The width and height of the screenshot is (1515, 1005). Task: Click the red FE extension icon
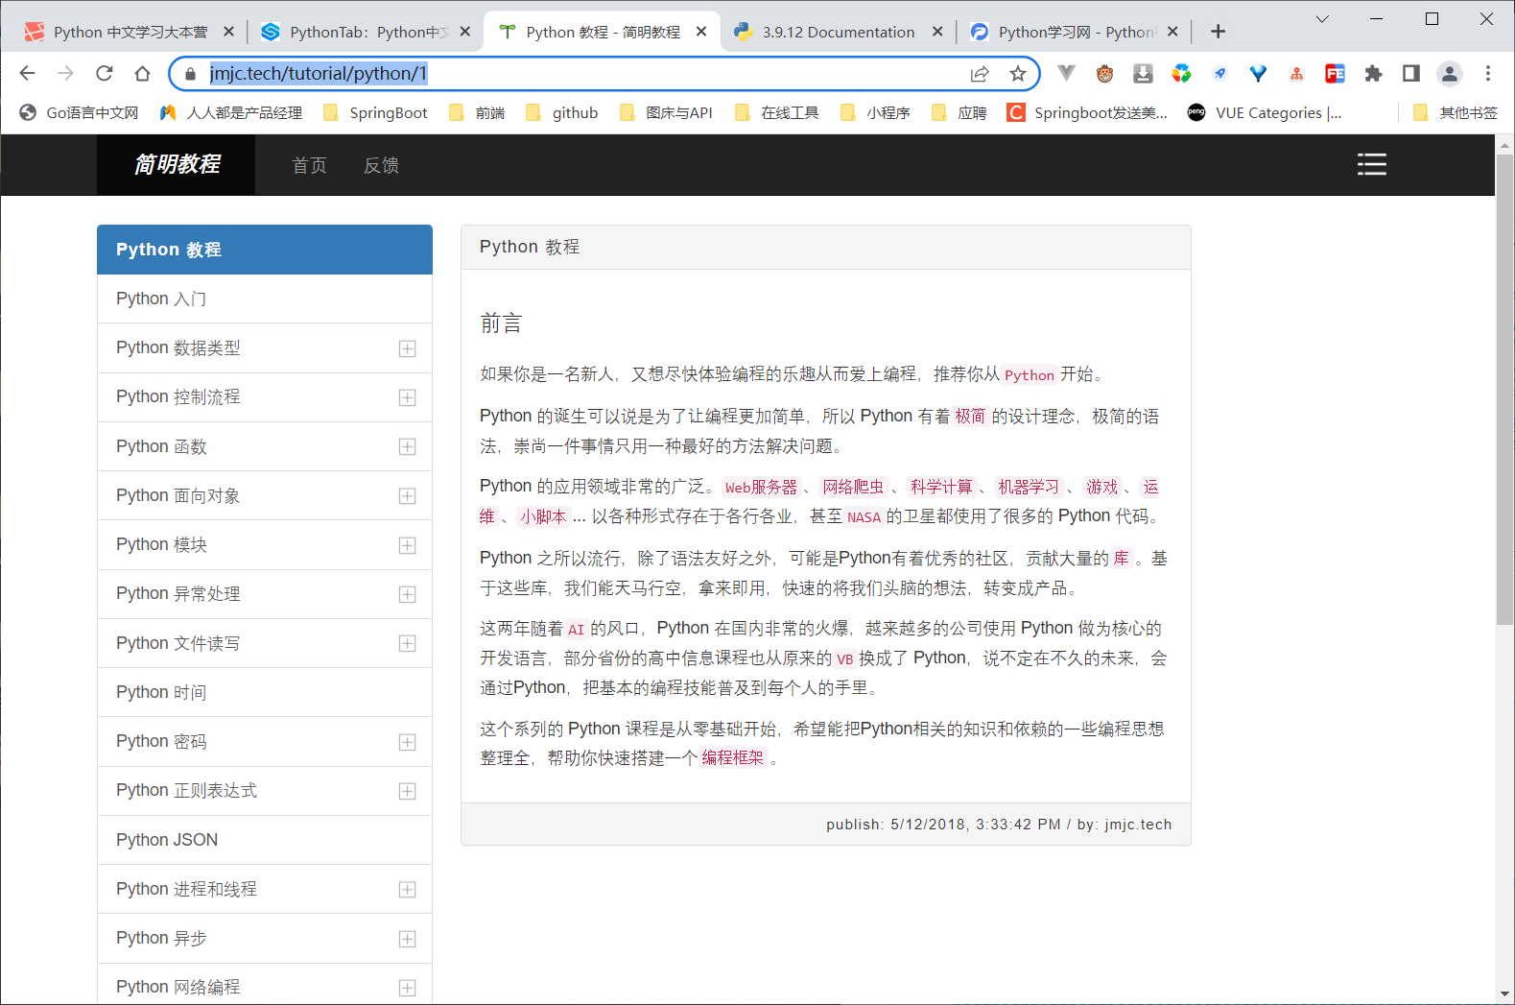click(1335, 74)
